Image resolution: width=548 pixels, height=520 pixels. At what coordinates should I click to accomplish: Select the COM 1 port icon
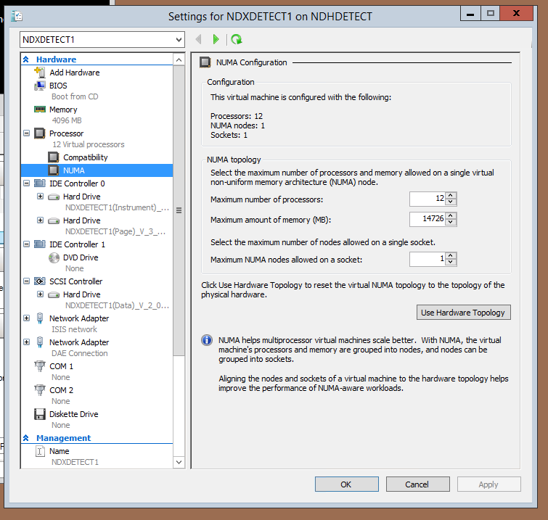[x=40, y=366]
